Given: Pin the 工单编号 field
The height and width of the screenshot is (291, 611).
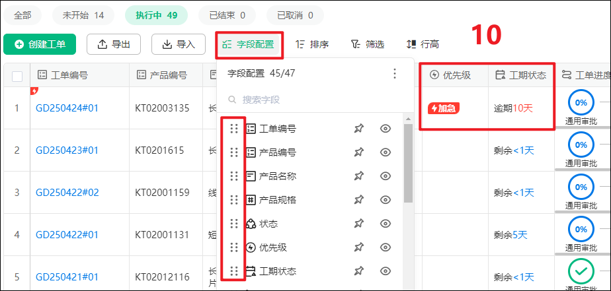Looking at the screenshot, I should coord(358,129).
